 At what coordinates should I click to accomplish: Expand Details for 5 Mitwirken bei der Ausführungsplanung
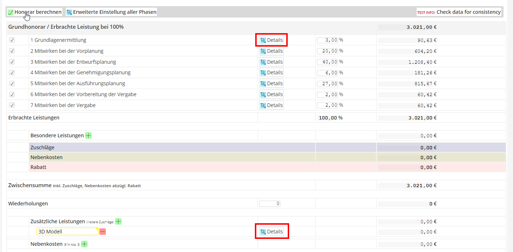tap(271, 83)
